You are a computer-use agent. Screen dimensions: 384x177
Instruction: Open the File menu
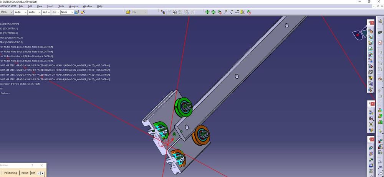pyautogui.click(x=21, y=6)
